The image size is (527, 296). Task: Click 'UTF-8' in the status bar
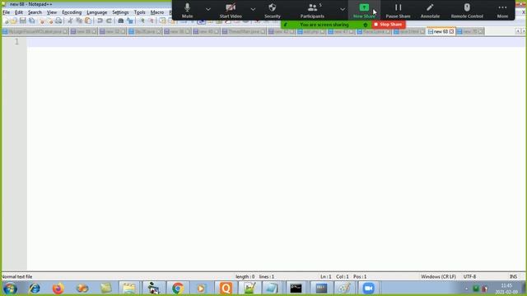coord(469,277)
